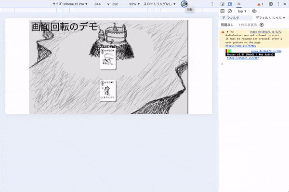The height and width of the screenshot is (192, 289).
Task: Open the スロットリングなし throttling dropdown
Action: [159, 4]
